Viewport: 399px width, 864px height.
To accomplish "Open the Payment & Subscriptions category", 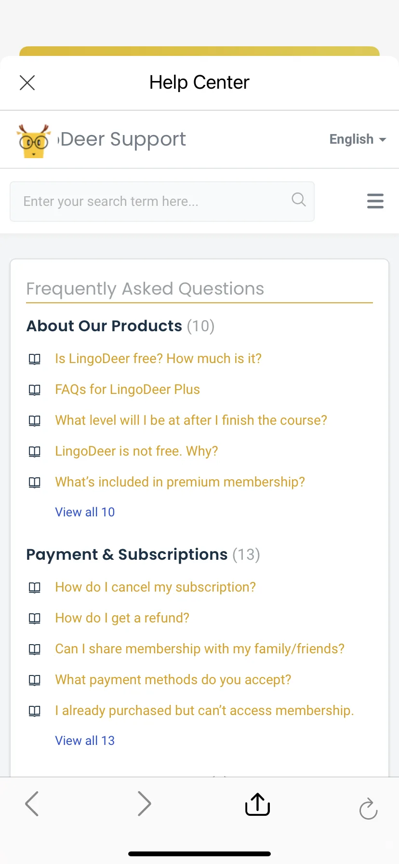I will 127,554.
